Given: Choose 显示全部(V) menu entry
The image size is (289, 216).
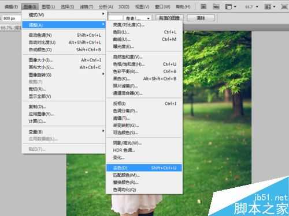Looking at the screenshot, I should 64,96.
